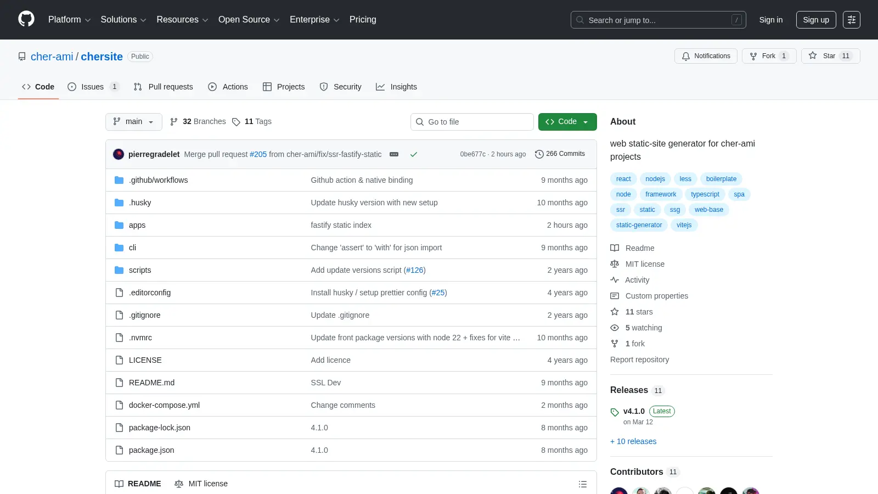This screenshot has height=494, width=878.
Task: Click the scripts folder icon
Action: (119, 270)
